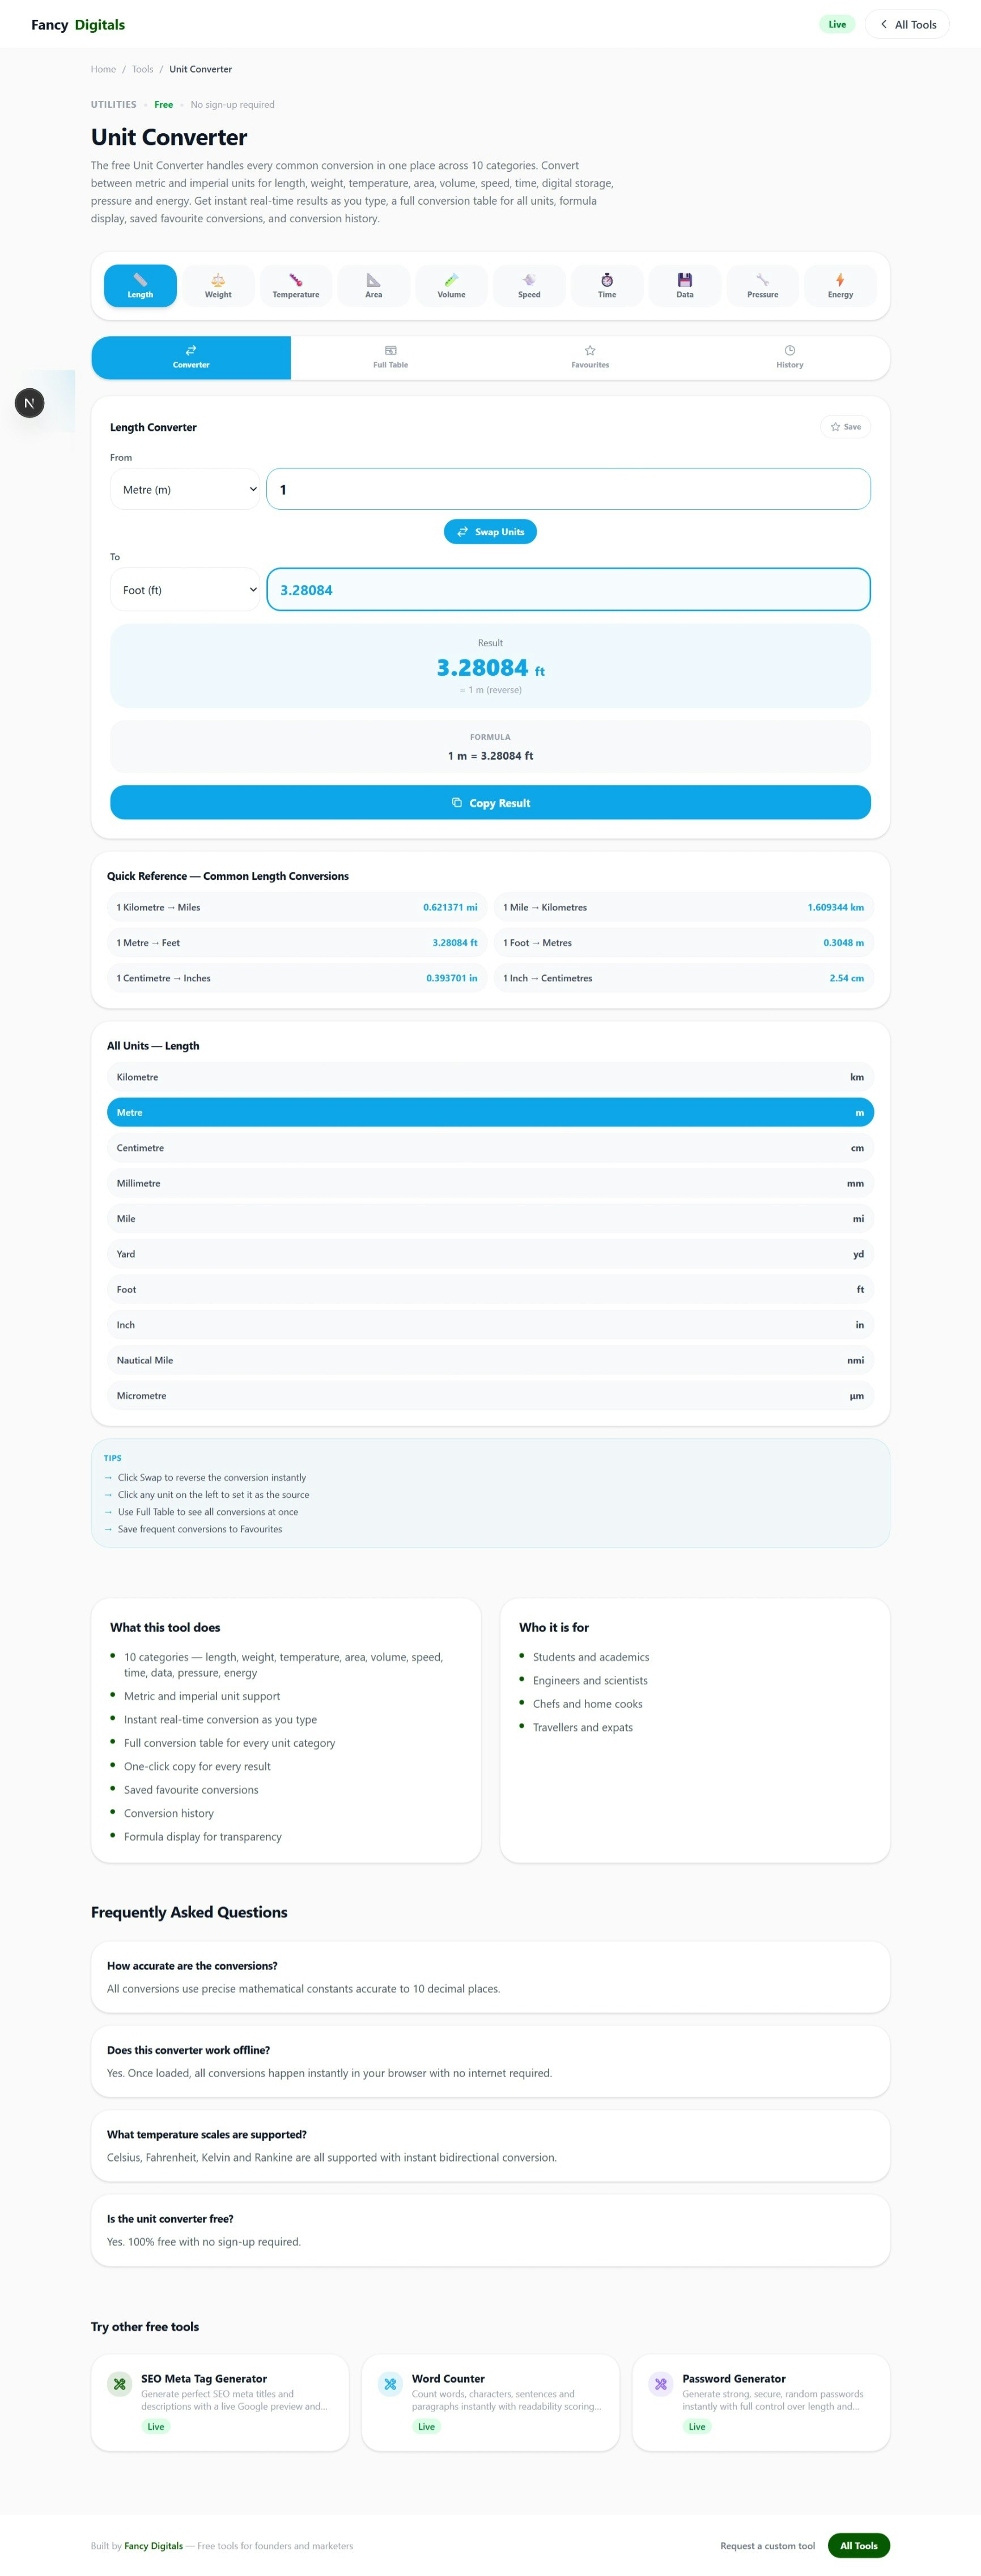
Task: Set Millimetre as the source unit
Action: 490,1183
